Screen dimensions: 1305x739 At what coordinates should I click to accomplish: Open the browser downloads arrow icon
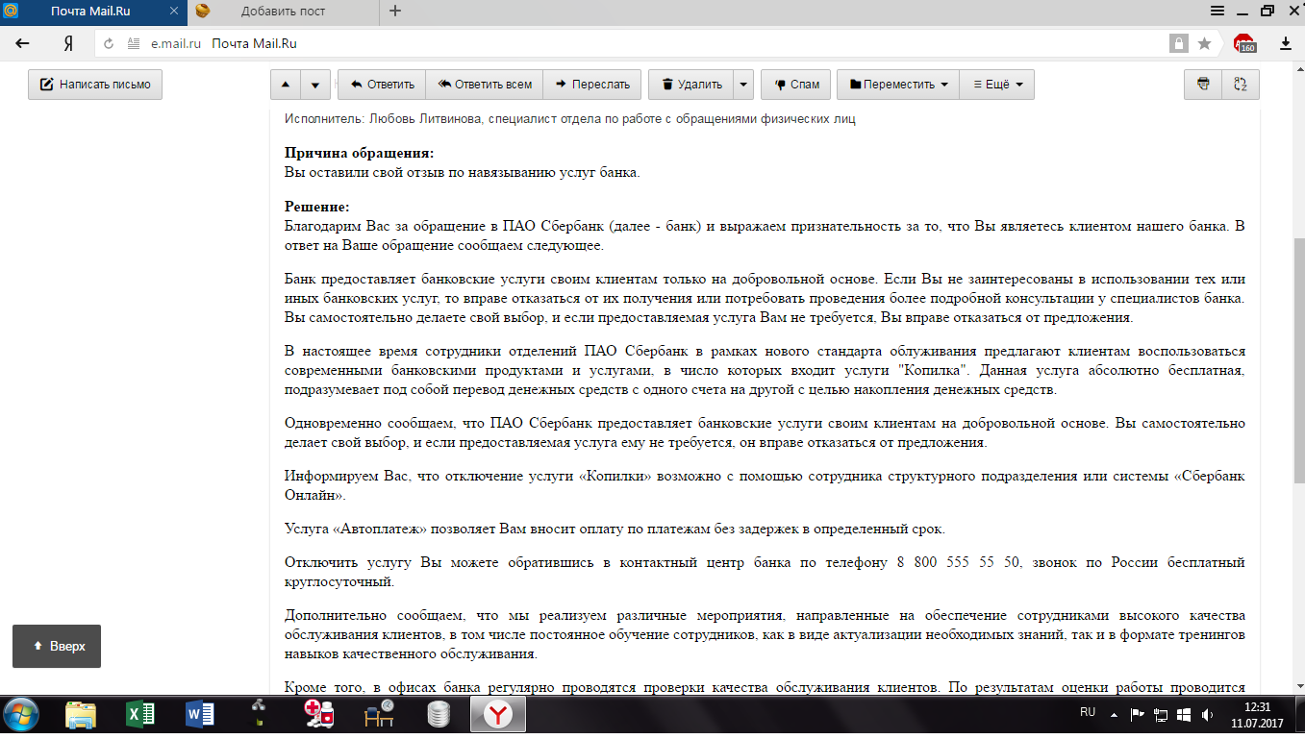(1286, 43)
